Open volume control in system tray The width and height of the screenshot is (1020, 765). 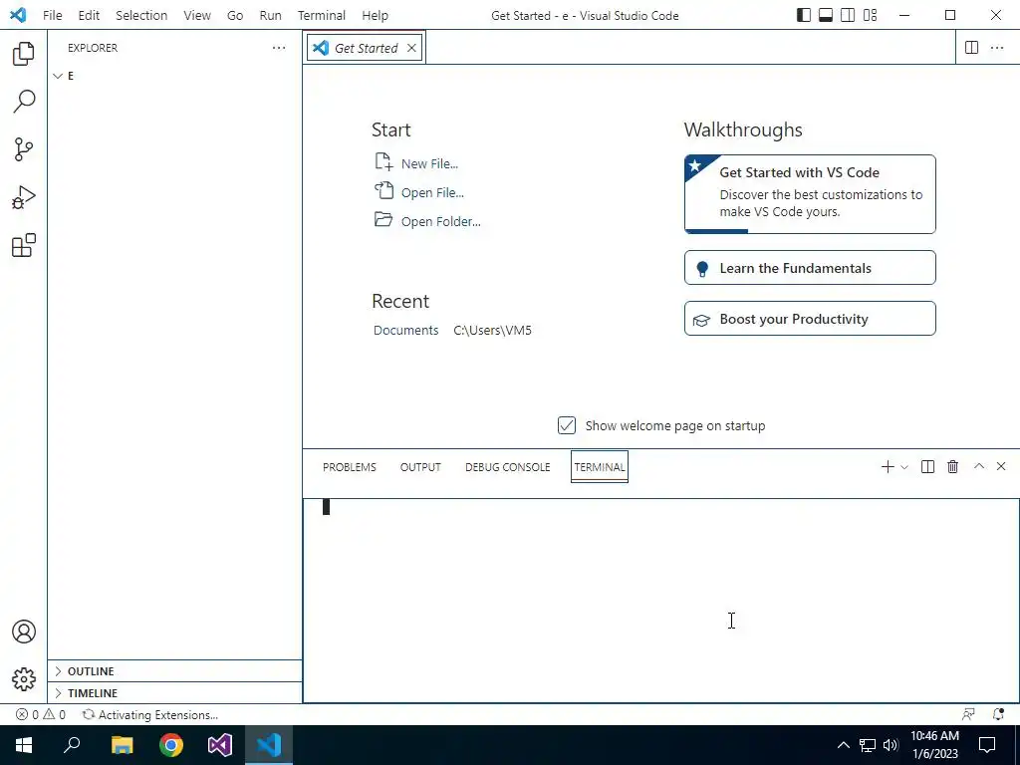coord(891,745)
